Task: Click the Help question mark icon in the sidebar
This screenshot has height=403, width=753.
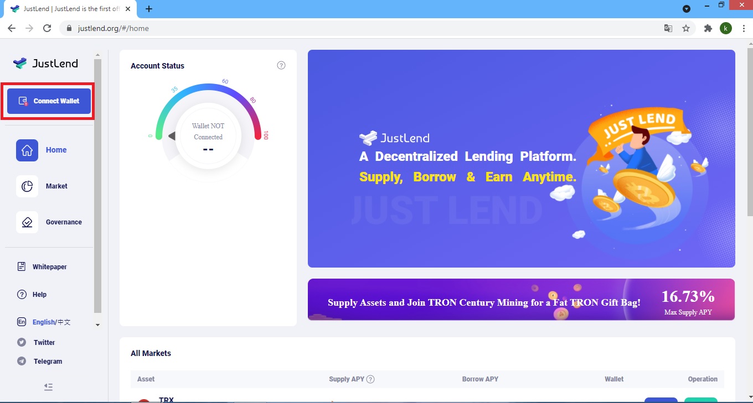Action: click(x=22, y=295)
